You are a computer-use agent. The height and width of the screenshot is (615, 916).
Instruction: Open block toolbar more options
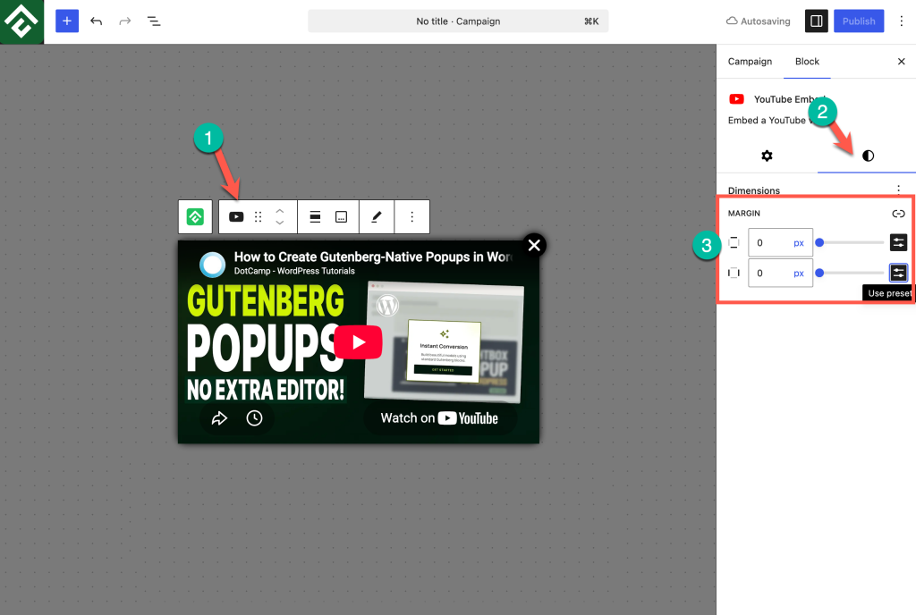coord(411,217)
